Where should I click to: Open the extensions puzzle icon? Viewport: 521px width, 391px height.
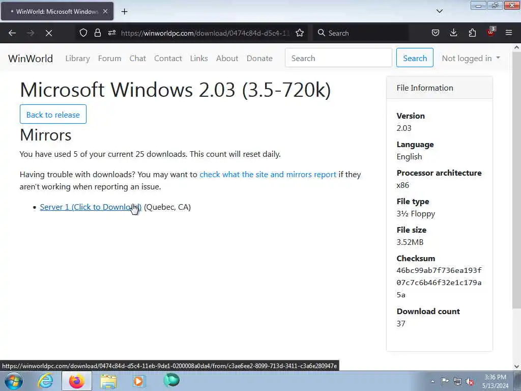(472, 33)
